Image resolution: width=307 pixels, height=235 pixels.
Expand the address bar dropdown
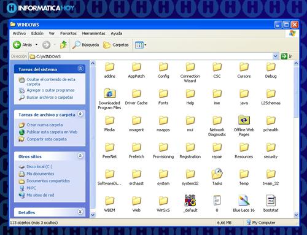[x=276, y=56]
